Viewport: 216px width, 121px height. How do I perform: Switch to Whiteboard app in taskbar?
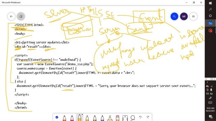210,23
